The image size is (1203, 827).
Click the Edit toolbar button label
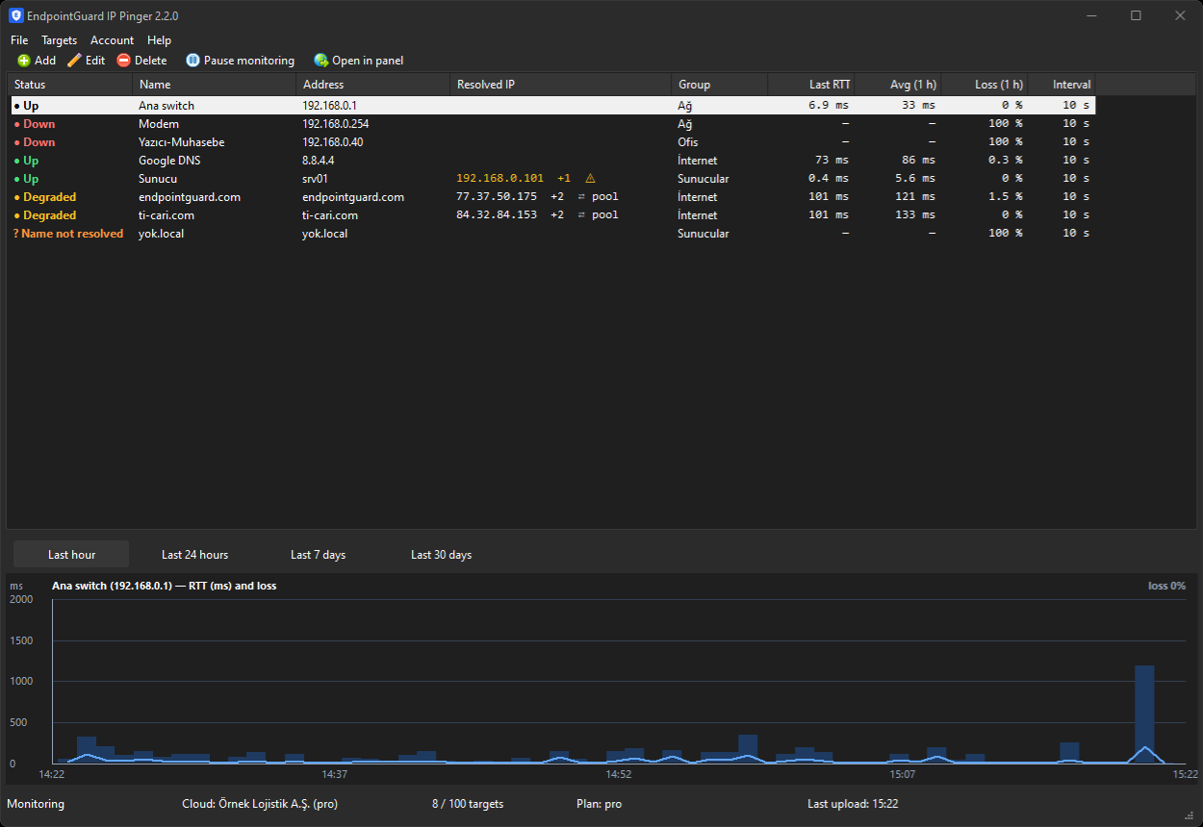(95, 61)
